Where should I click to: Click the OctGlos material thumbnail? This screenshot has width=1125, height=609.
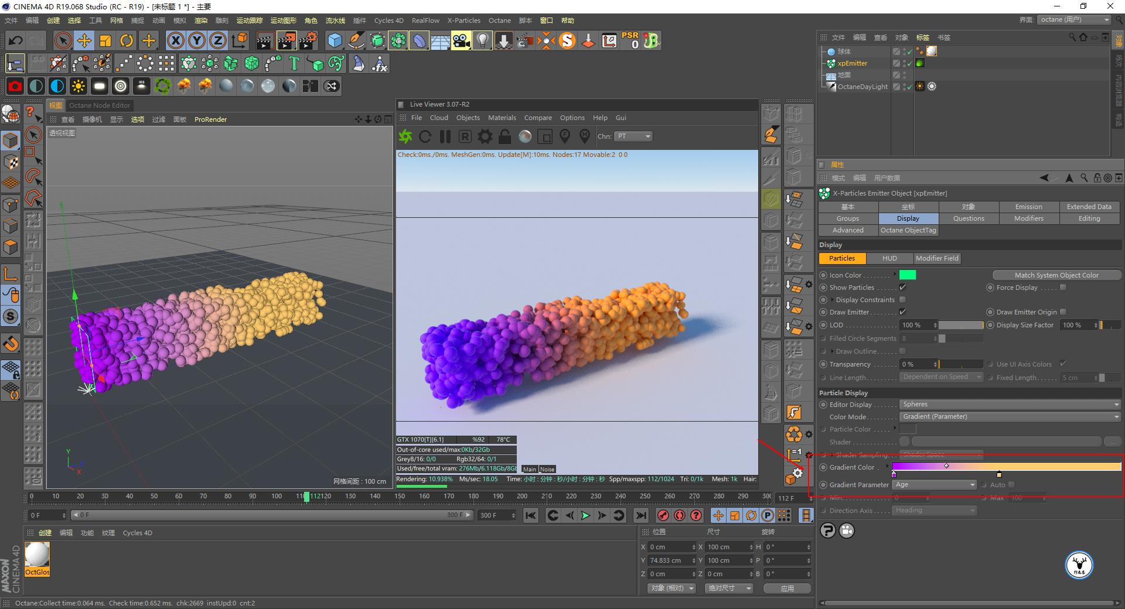point(37,555)
